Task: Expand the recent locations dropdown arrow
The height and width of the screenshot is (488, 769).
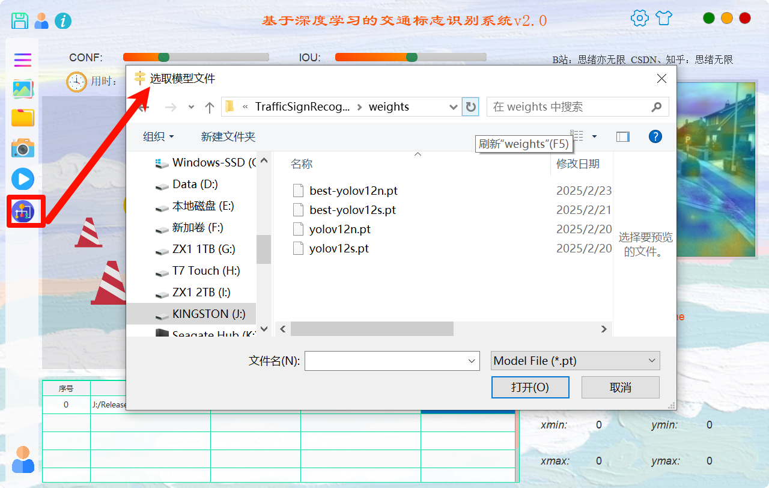Action: (x=191, y=107)
